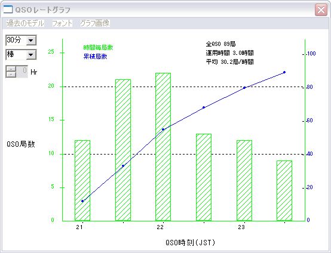The height and width of the screenshot is (253, 331).
Task: Click the QSO時刻(JST) axis label
Action: click(x=190, y=243)
